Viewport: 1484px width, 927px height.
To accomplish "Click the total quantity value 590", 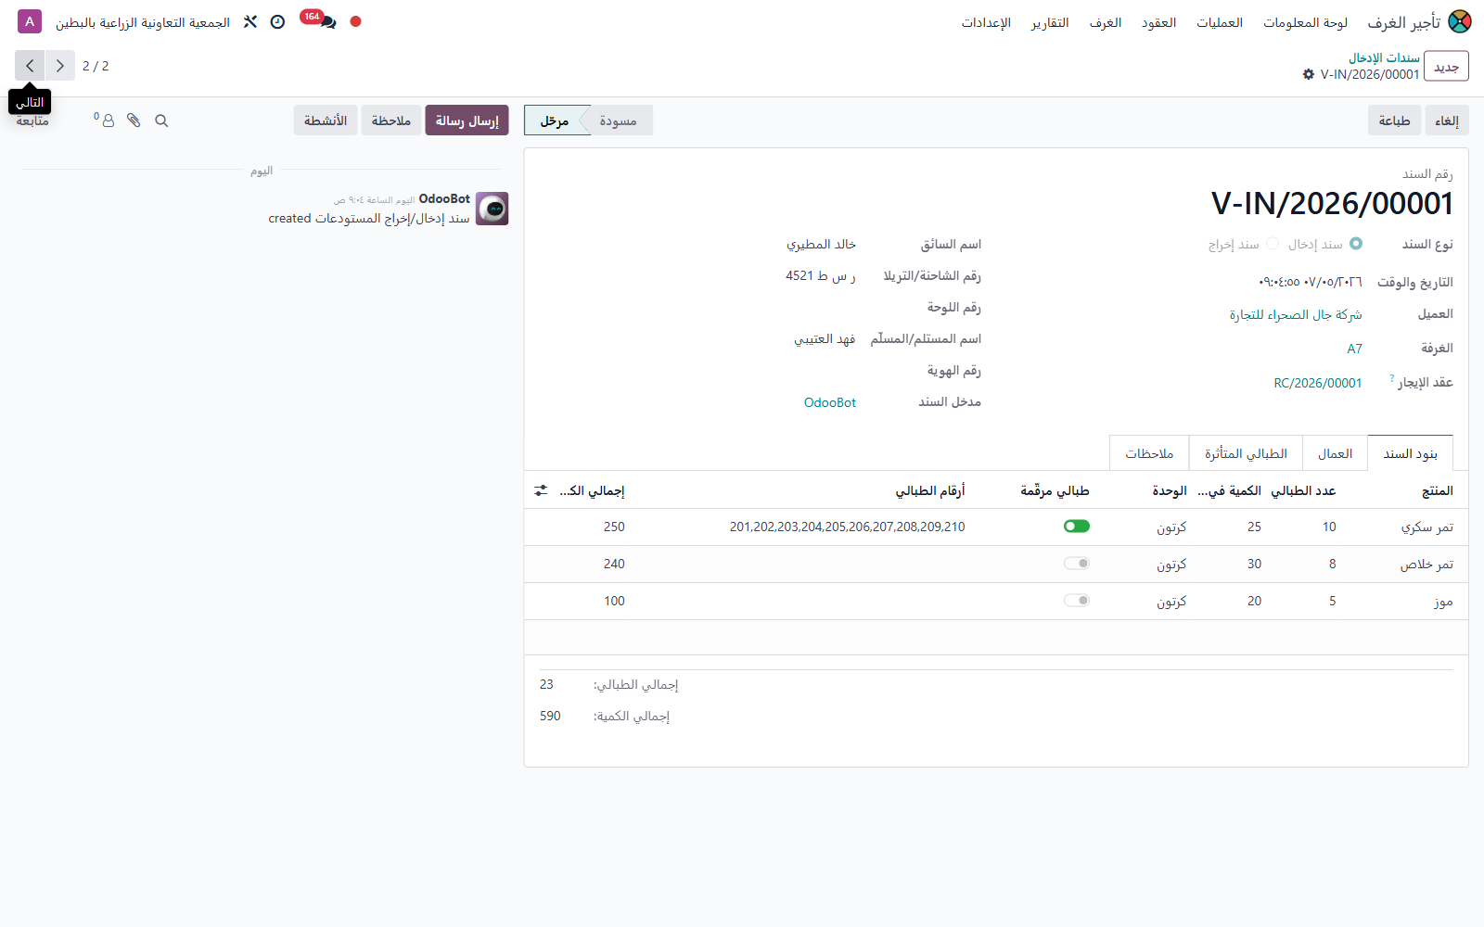I will 550,716.
